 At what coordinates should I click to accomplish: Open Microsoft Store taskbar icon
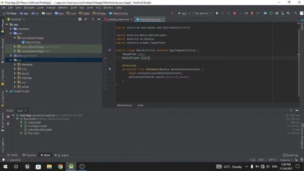38,167
